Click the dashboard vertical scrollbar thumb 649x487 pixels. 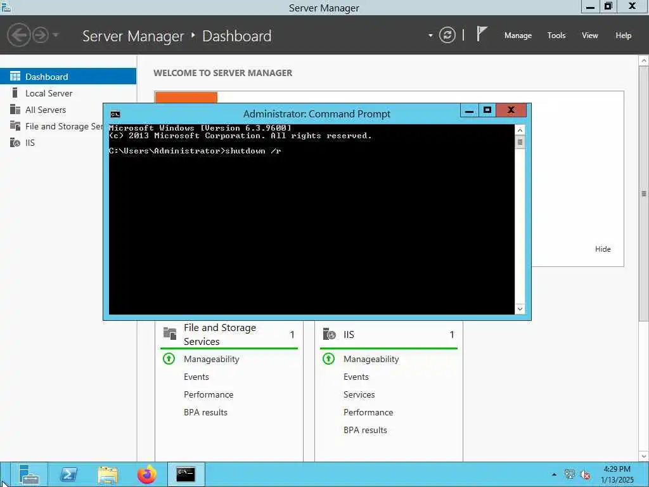click(x=644, y=193)
